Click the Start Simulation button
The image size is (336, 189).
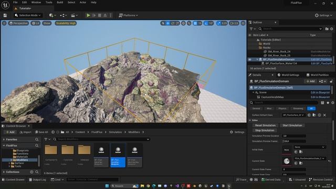tap(292, 125)
